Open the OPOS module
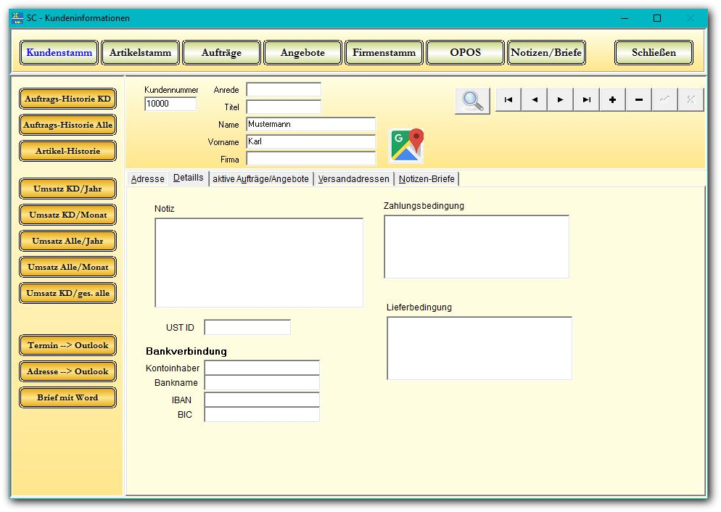Screen dimensions: 721x512 pos(466,53)
